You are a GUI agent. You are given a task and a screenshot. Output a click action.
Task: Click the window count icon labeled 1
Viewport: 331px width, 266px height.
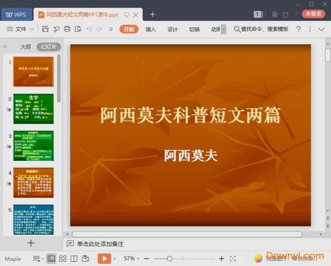point(258,14)
